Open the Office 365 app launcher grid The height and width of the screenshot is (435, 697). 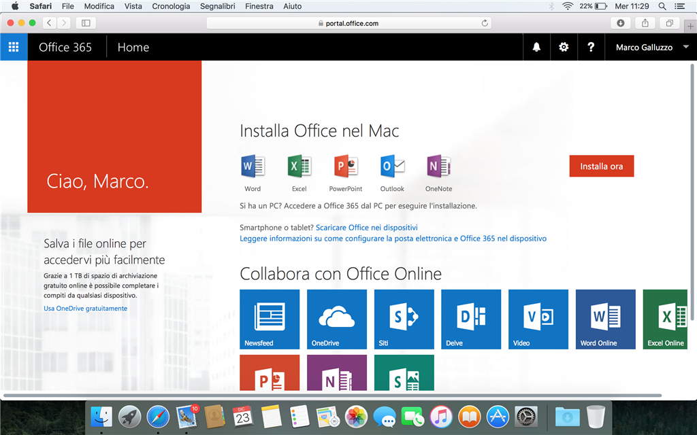14,47
